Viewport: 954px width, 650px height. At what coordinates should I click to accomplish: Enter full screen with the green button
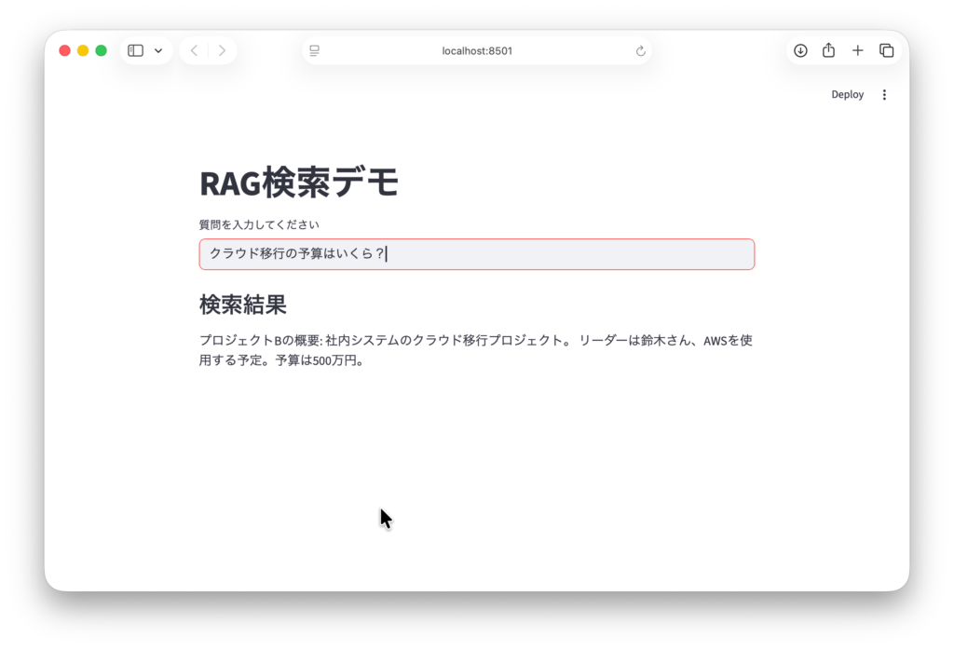click(102, 50)
